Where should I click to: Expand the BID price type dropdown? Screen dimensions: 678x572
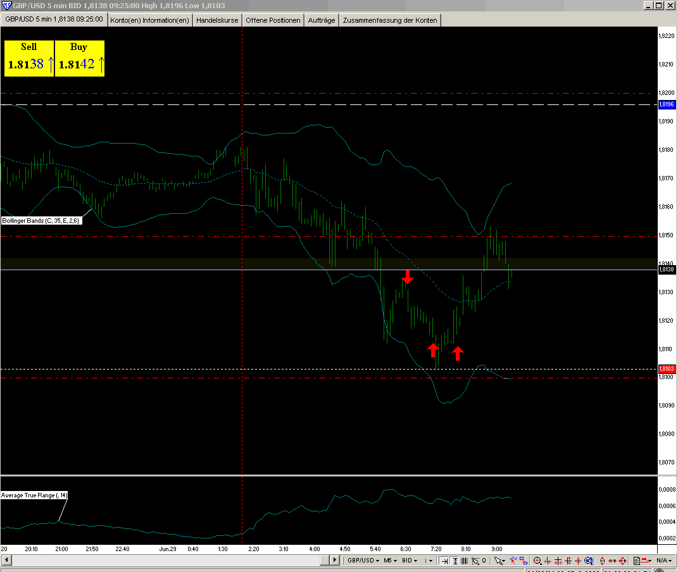click(x=410, y=561)
